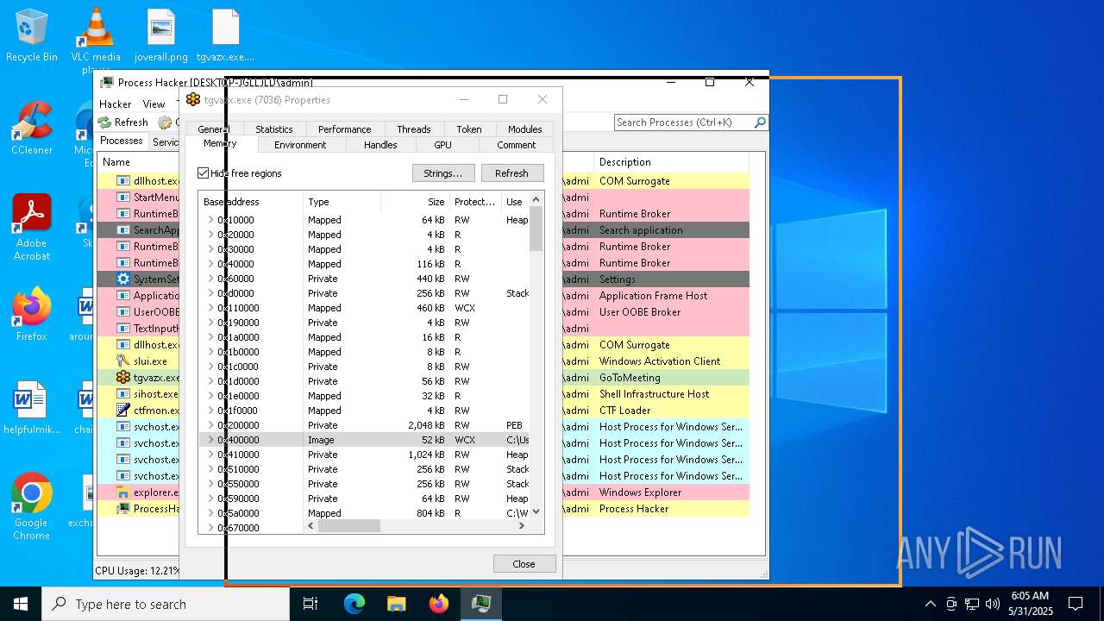The height and width of the screenshot is (621, 1104).
Task: Switch to Token tab
Action: tap(469, 129)
